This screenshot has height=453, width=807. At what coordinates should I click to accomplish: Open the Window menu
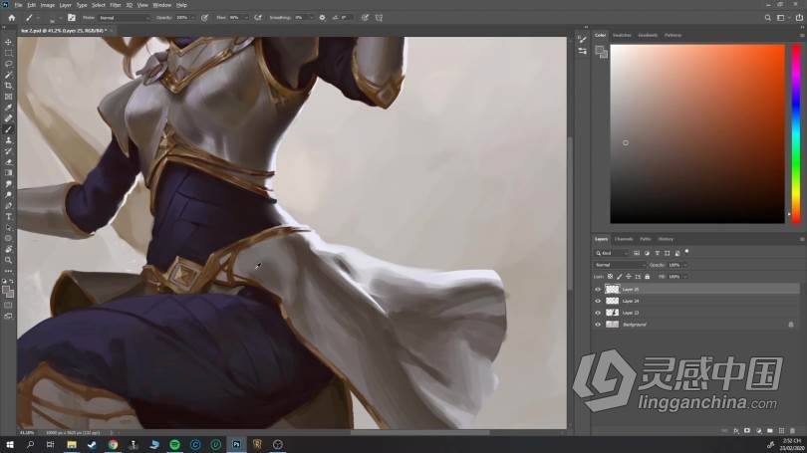pos(162,5)
